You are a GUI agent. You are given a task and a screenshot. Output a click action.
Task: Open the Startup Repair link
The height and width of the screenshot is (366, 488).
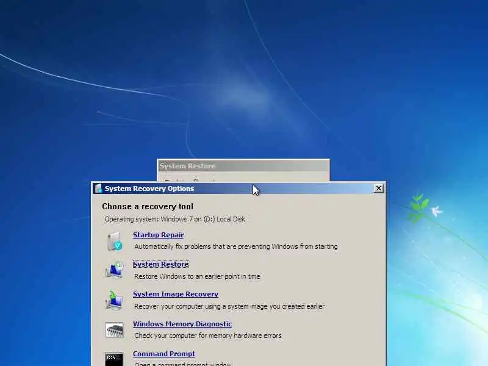(x=158, y=235)
